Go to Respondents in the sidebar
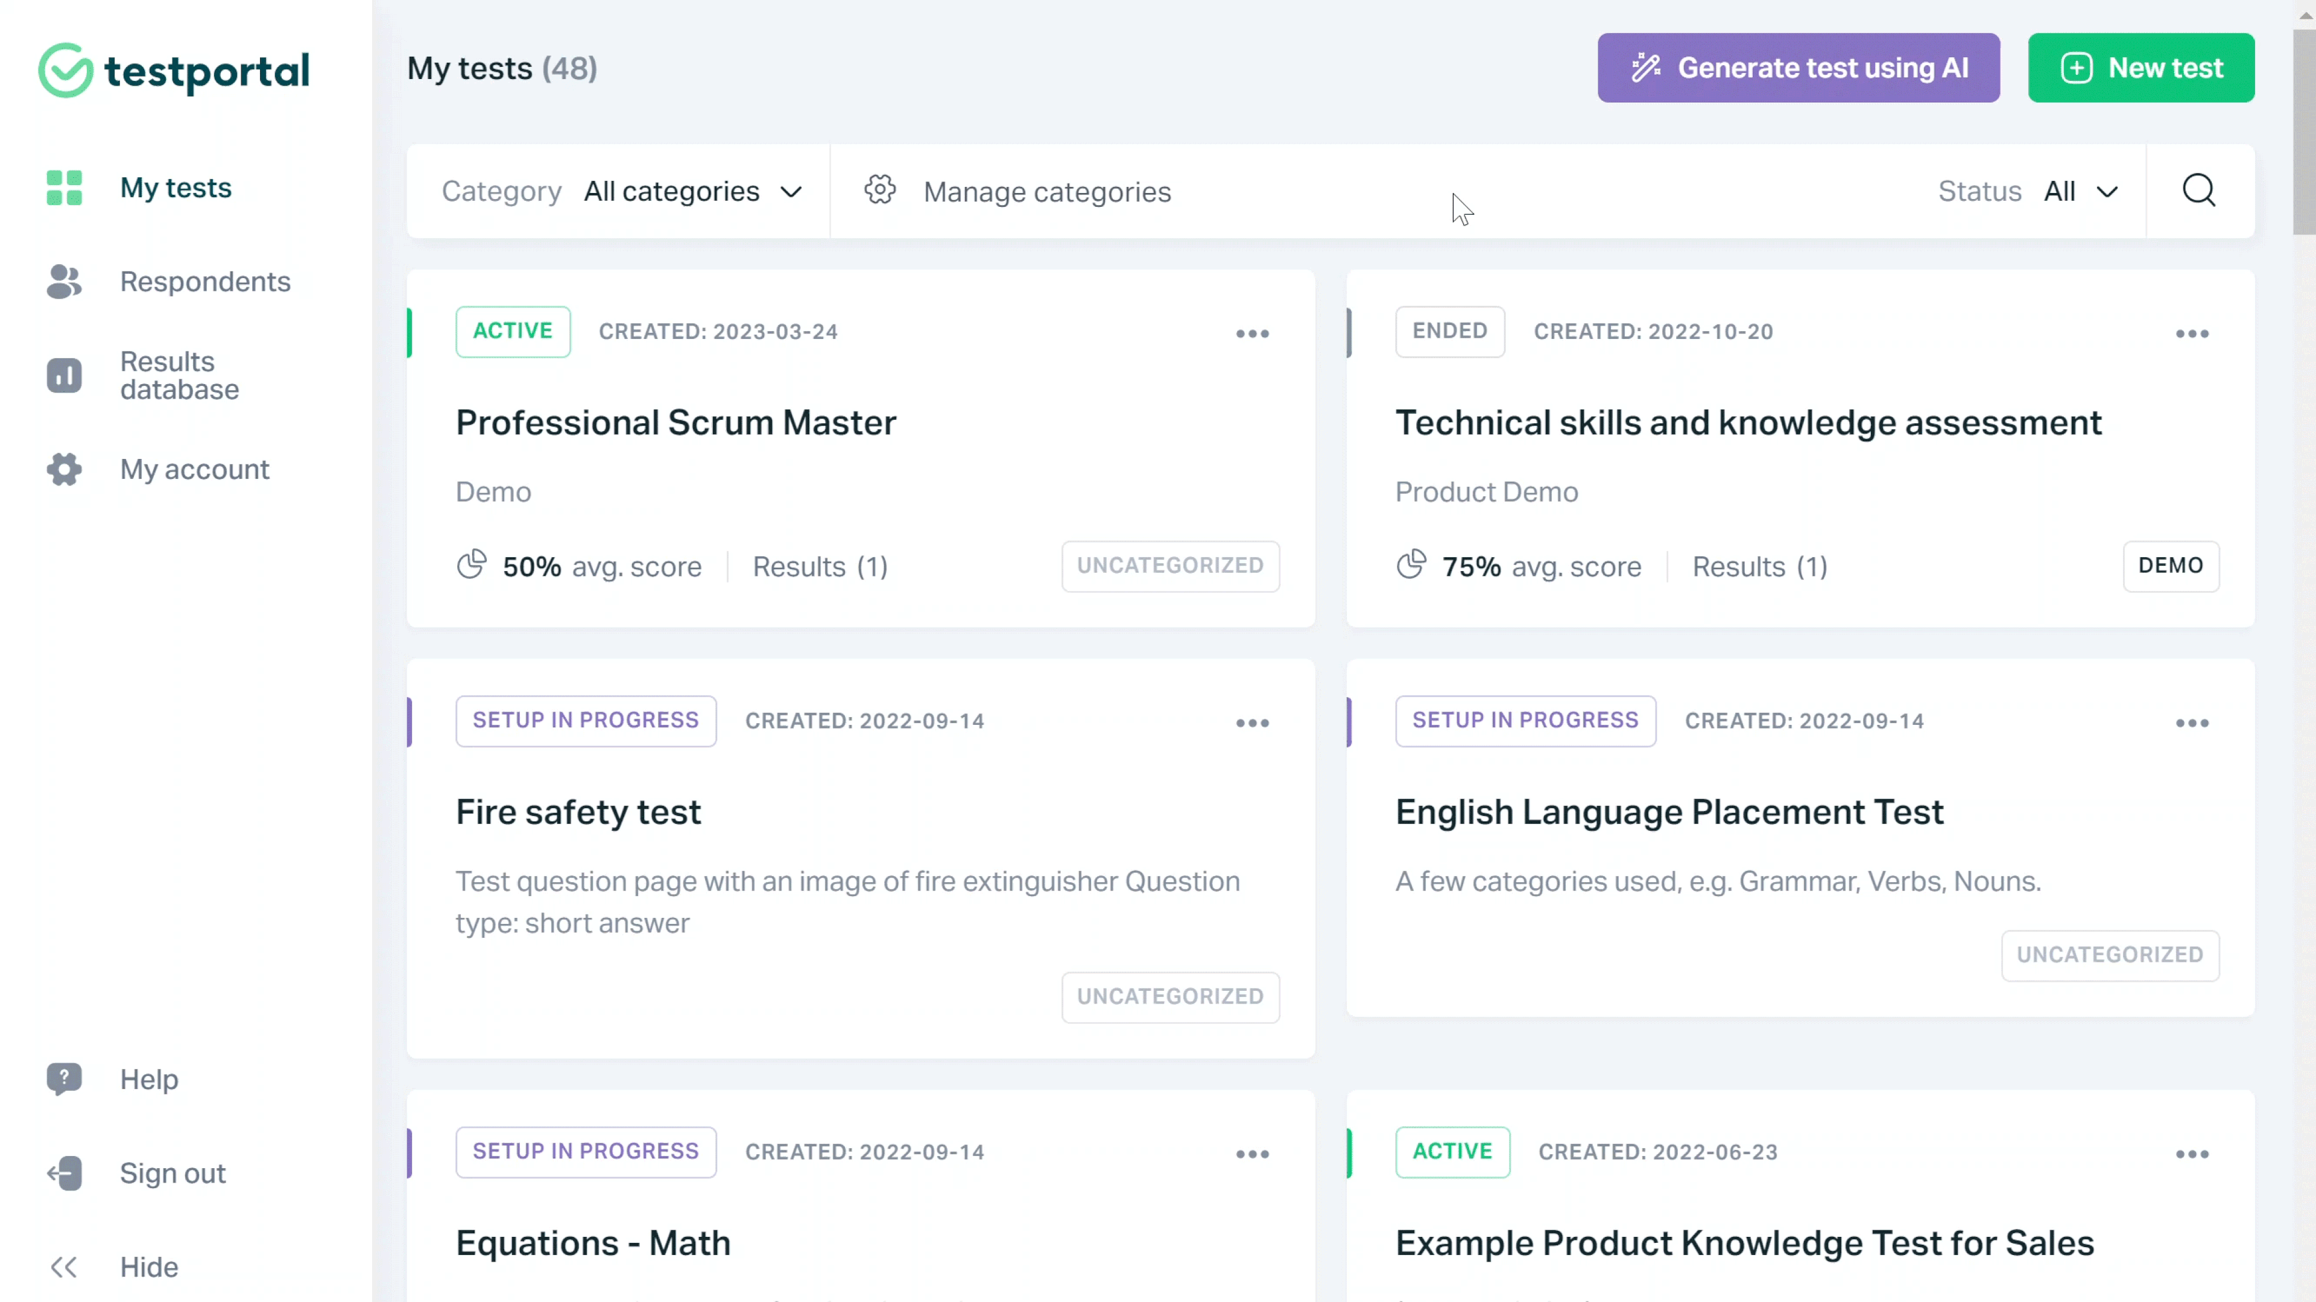Viewport: 2316px width, 1302px height. (205, 282)
